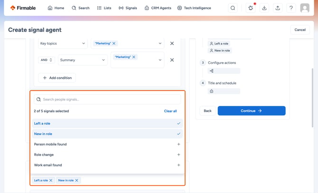Open the Key topics field dropdown

coord(63,43)
